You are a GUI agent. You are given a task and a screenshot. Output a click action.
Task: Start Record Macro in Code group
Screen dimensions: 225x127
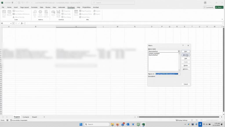(x=18, y=11)
